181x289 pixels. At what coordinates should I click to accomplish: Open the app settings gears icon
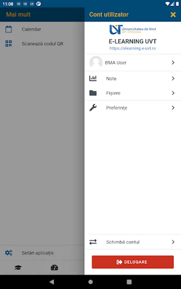(8, 253)
